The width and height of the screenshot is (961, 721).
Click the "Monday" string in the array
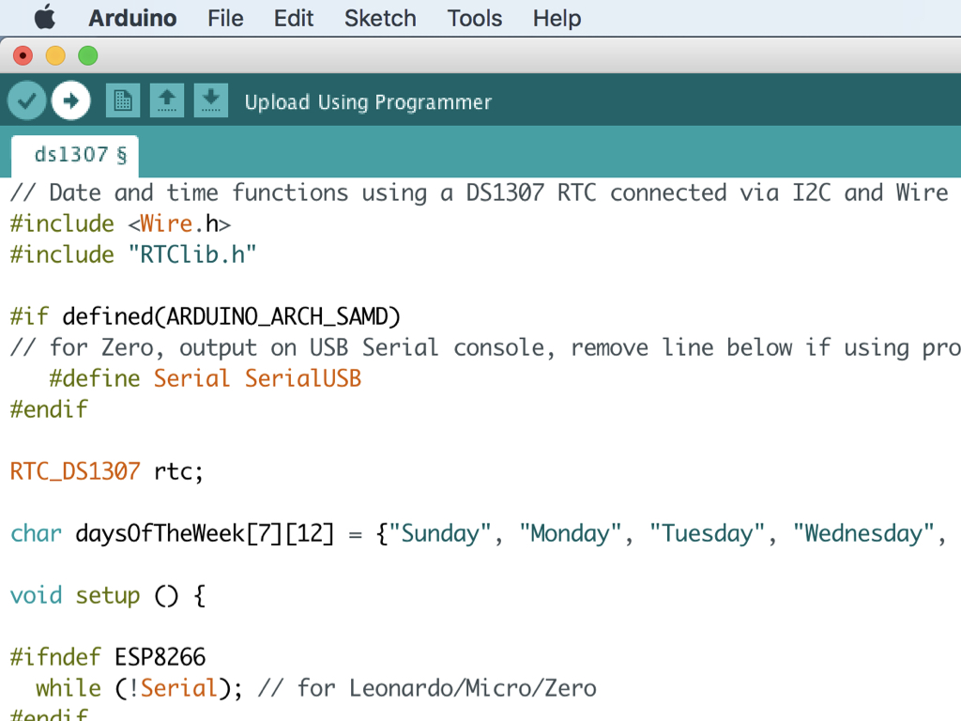pos(571,533)
